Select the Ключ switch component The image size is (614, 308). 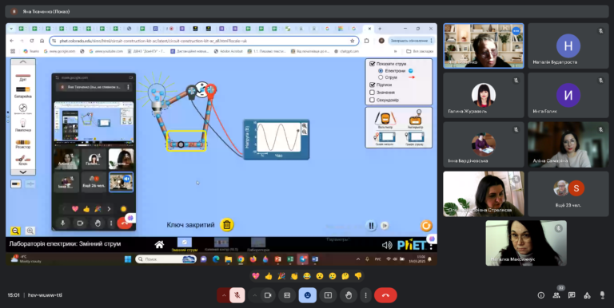pos(22,159)
